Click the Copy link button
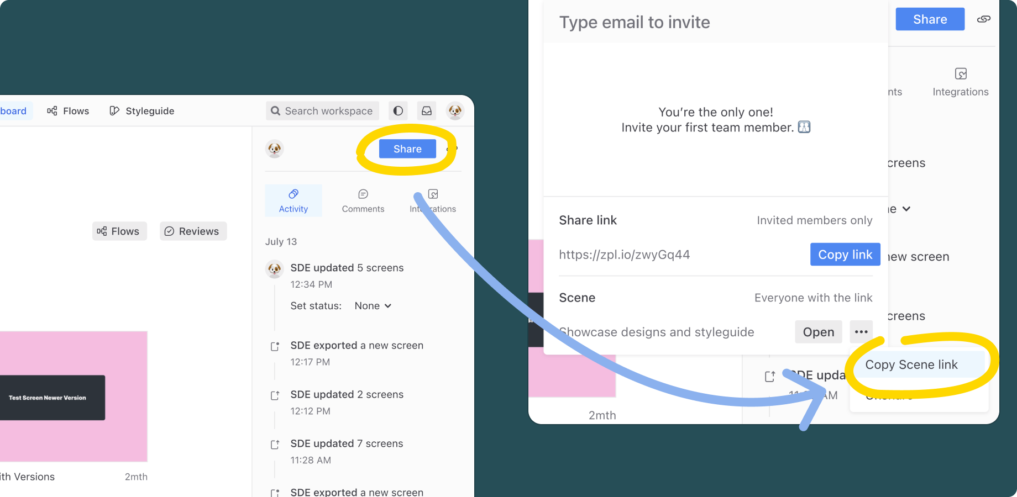1017x497 pixels. [845, 255]
